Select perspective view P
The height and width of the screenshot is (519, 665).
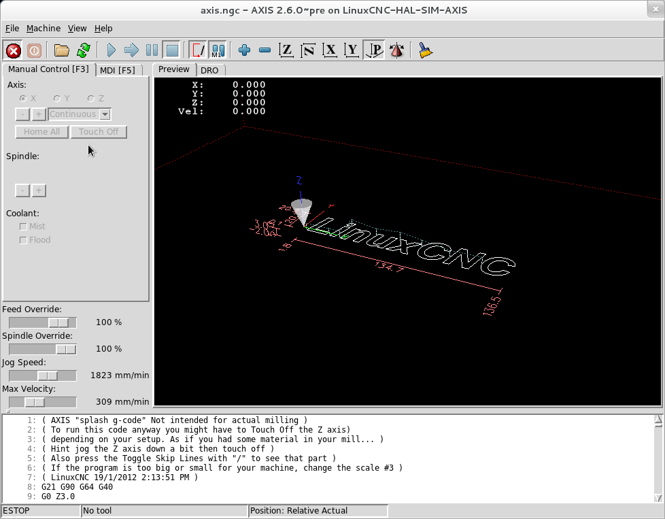374,50
